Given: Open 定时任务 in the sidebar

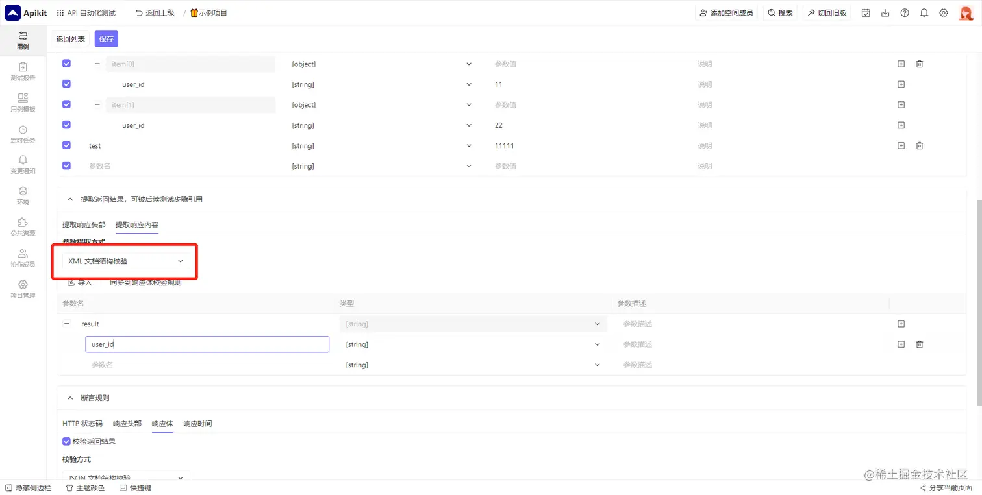Looking at the screenshot, I should click(23, 134).
